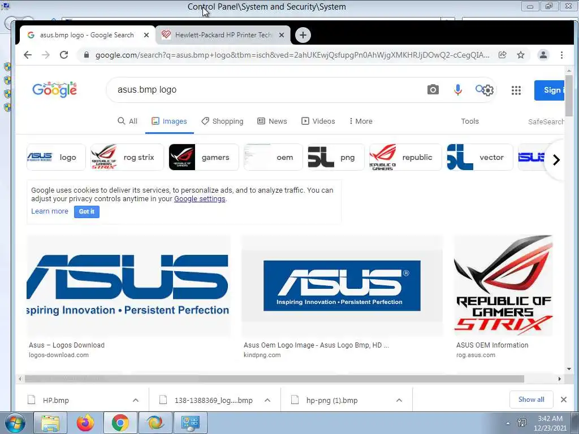Click Learn more about cookies
This screenshot has width=579, height=434.
click(50, 211)
